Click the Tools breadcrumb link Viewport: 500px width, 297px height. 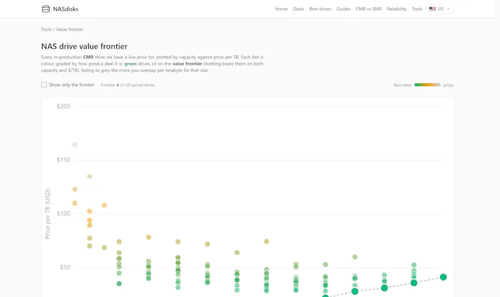click(x=46, y=29)
